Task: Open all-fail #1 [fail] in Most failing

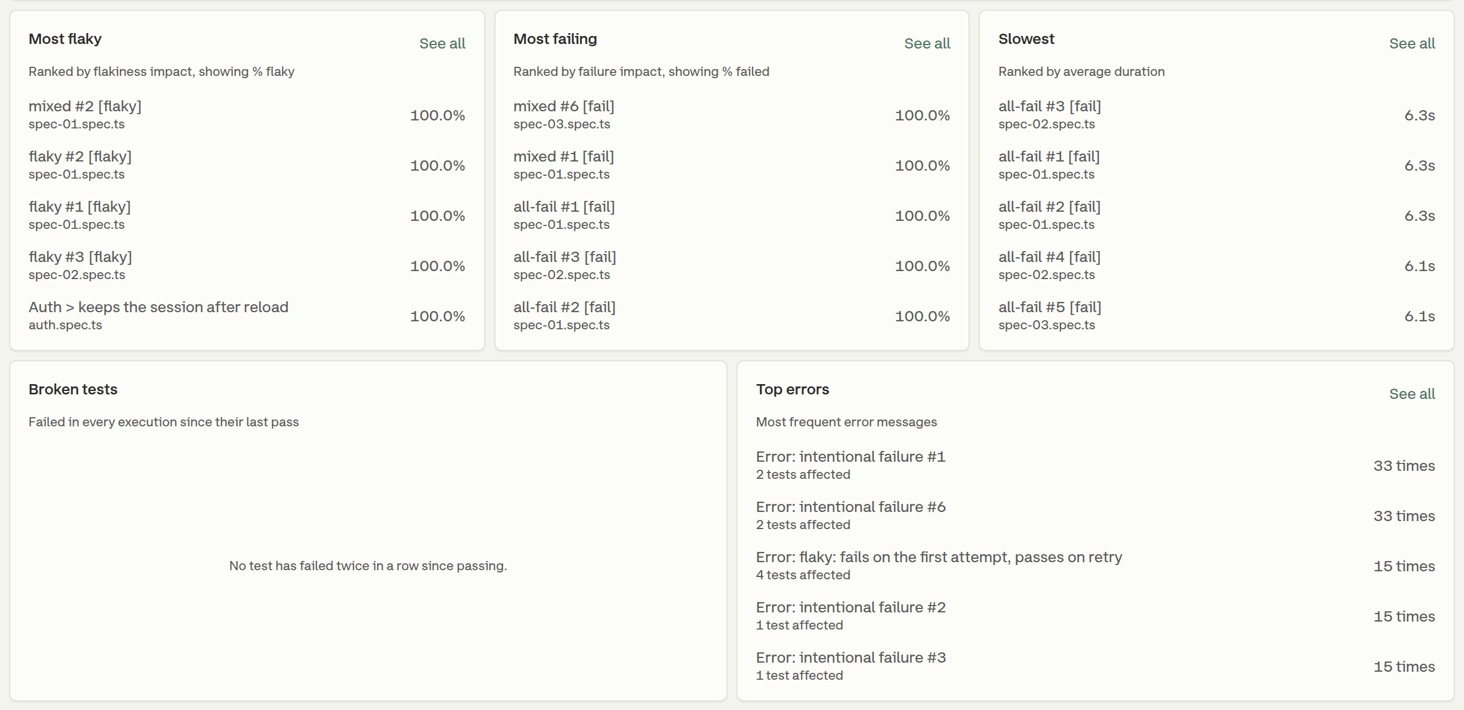Action: (x=731, y=215)
